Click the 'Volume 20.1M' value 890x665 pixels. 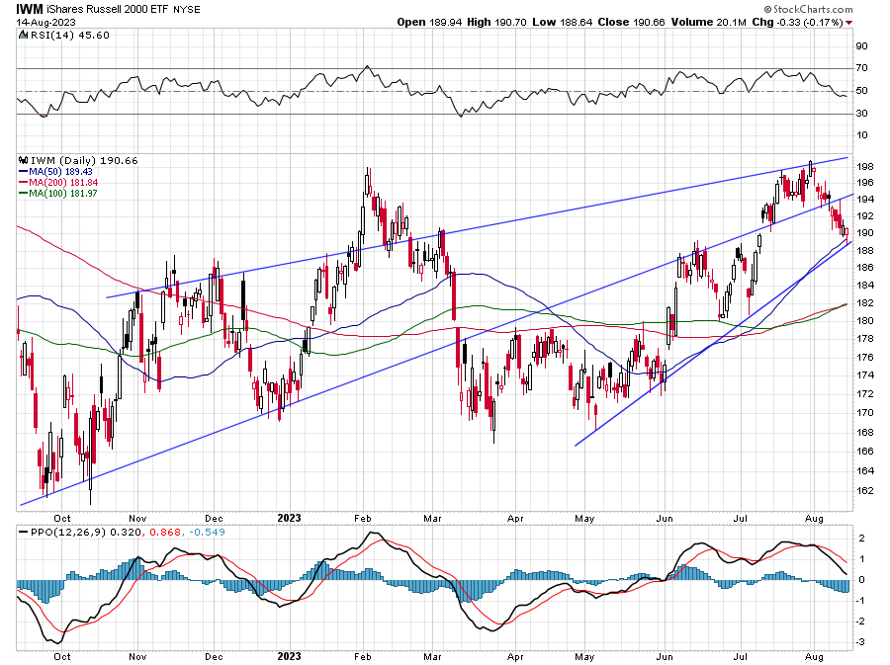(708, 22)
